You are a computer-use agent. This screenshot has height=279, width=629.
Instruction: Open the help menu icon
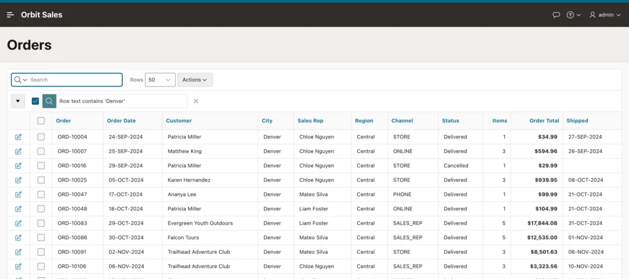pyautogui.click(x=573, y=15)
